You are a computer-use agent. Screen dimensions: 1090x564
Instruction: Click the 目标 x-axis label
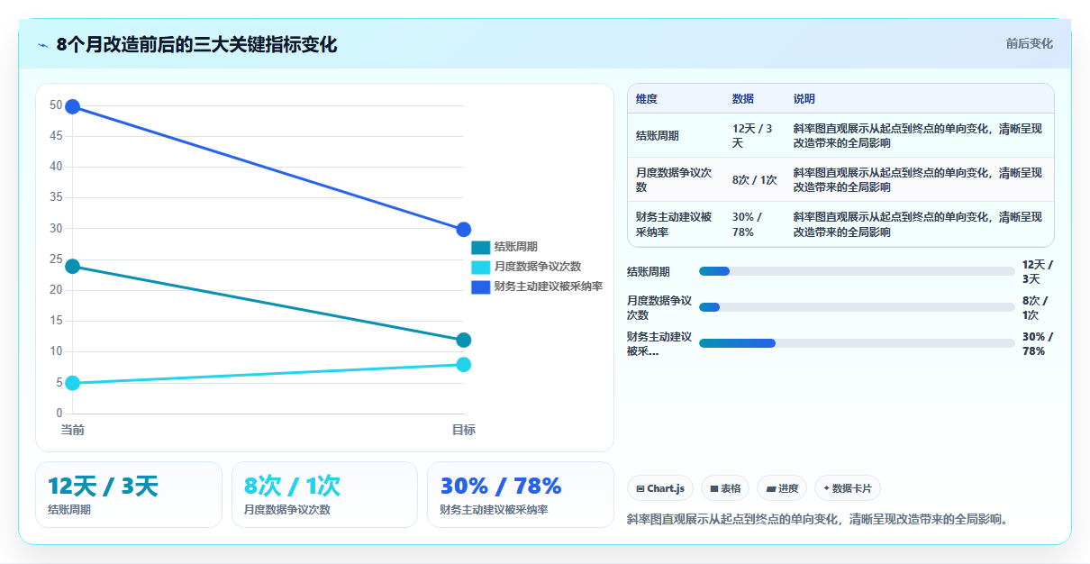[x=464, y=430]
